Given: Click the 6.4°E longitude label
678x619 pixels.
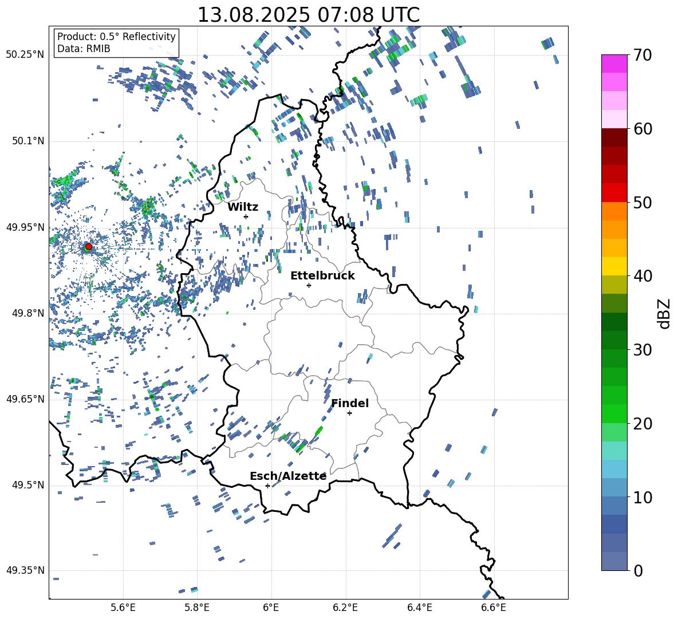Looking at the screenshot, I should [419, 608].
